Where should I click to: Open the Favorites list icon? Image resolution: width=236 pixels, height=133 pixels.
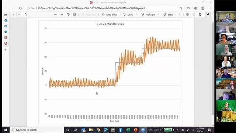tap(188, 8)
